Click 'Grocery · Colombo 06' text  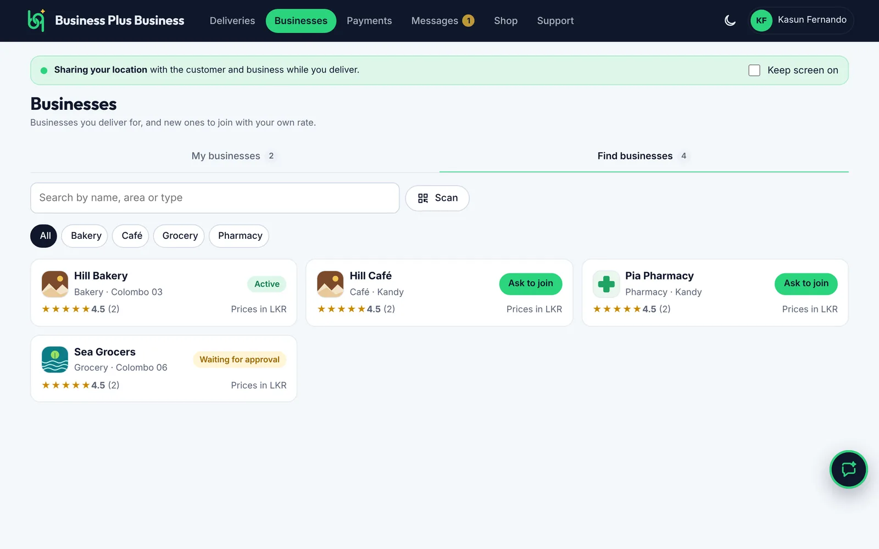[x=121, y=367]
